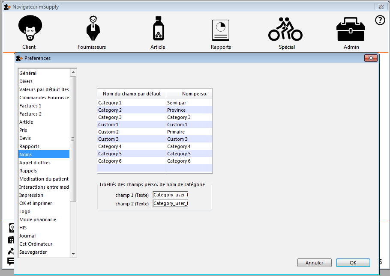Screen dimensions: 390x276
Task: Open the Rapports report icon
Action: [x=221, y=30]
